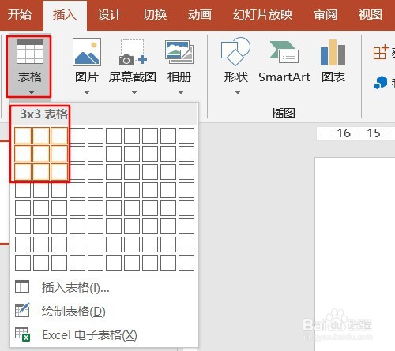The image size is (395, 351).
Task: Click the orange add-ins store icon
Action: 380,52
